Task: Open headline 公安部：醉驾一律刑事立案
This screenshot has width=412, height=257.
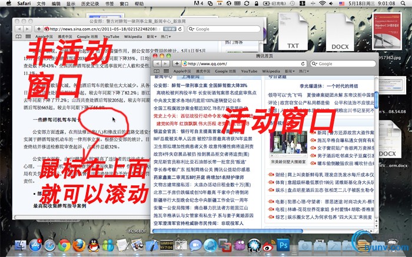Action: click(x=200, y=86)
